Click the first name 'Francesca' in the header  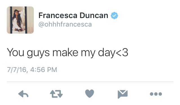[x=58, y=16]
